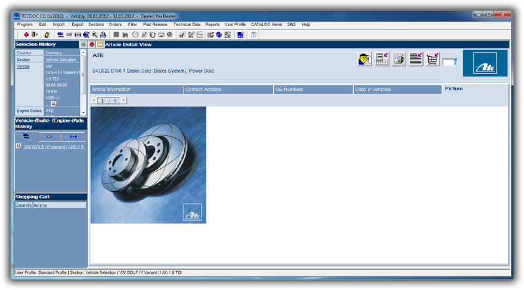524x290 pixels.
Task: Click the person-with-magnifier search toolbar icon
Action: click(x=103, y=35)
